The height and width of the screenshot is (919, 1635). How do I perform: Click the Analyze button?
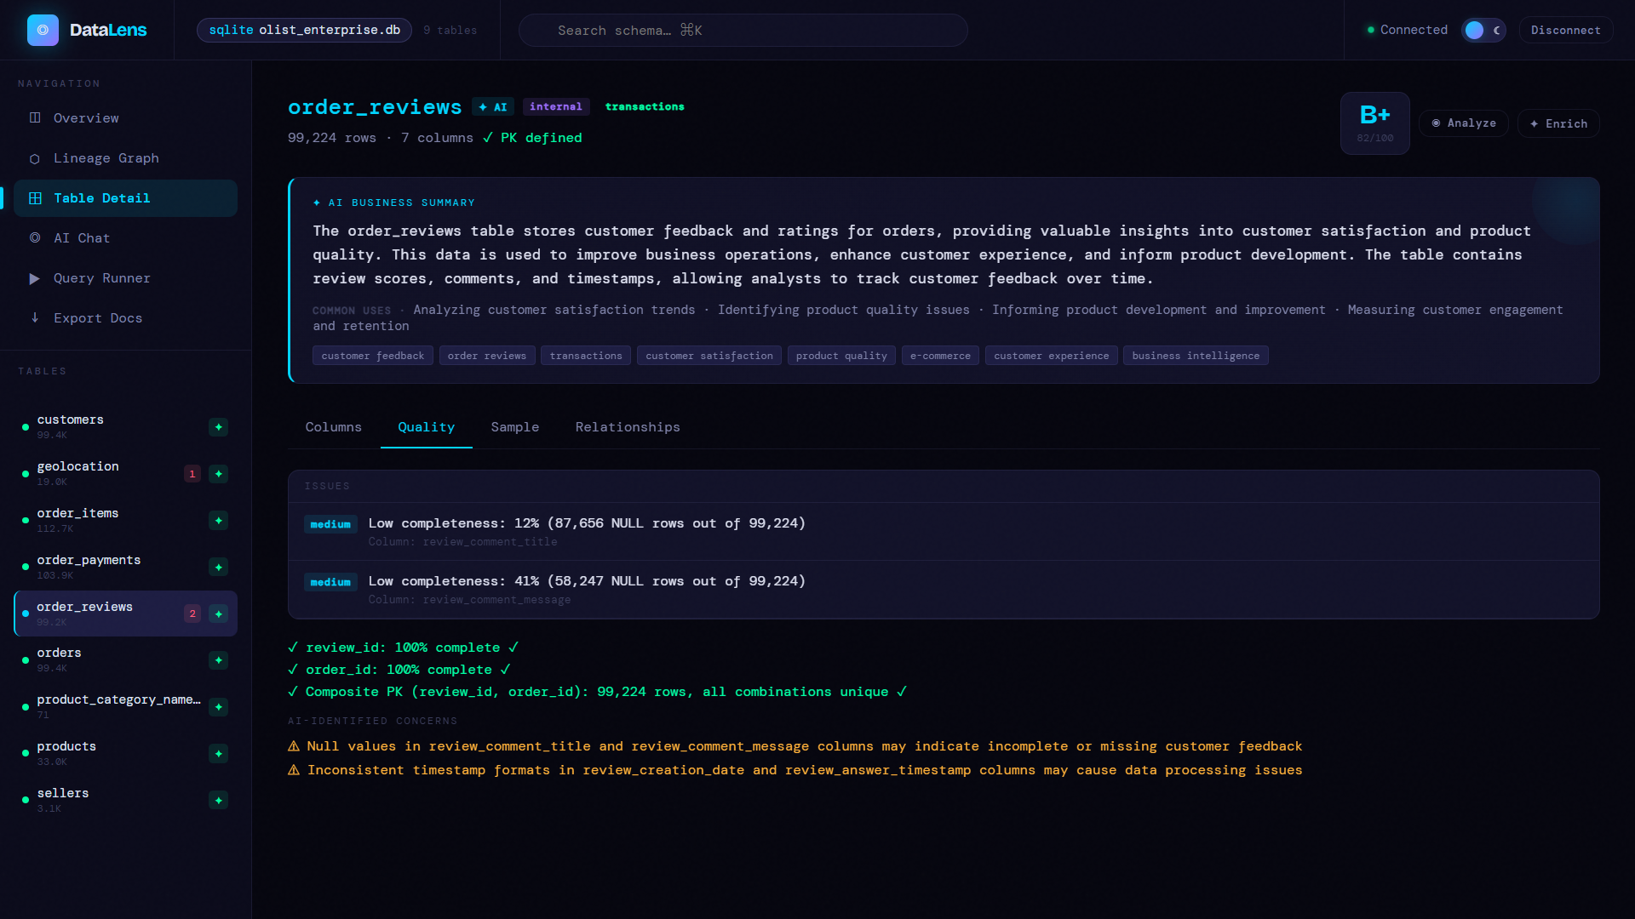1463,123
